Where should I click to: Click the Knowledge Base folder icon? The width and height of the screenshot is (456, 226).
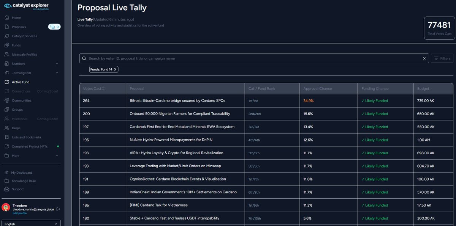click(6, 181)
